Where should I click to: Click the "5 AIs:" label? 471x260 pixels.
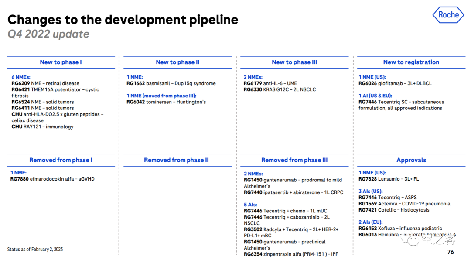click(x=250, y=205)
